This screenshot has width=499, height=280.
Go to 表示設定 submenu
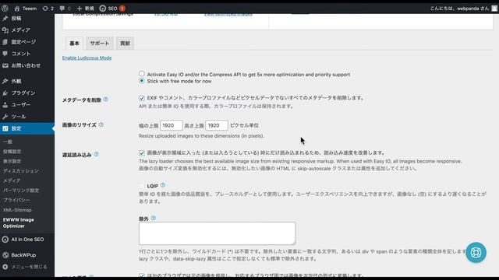(12, 161)
